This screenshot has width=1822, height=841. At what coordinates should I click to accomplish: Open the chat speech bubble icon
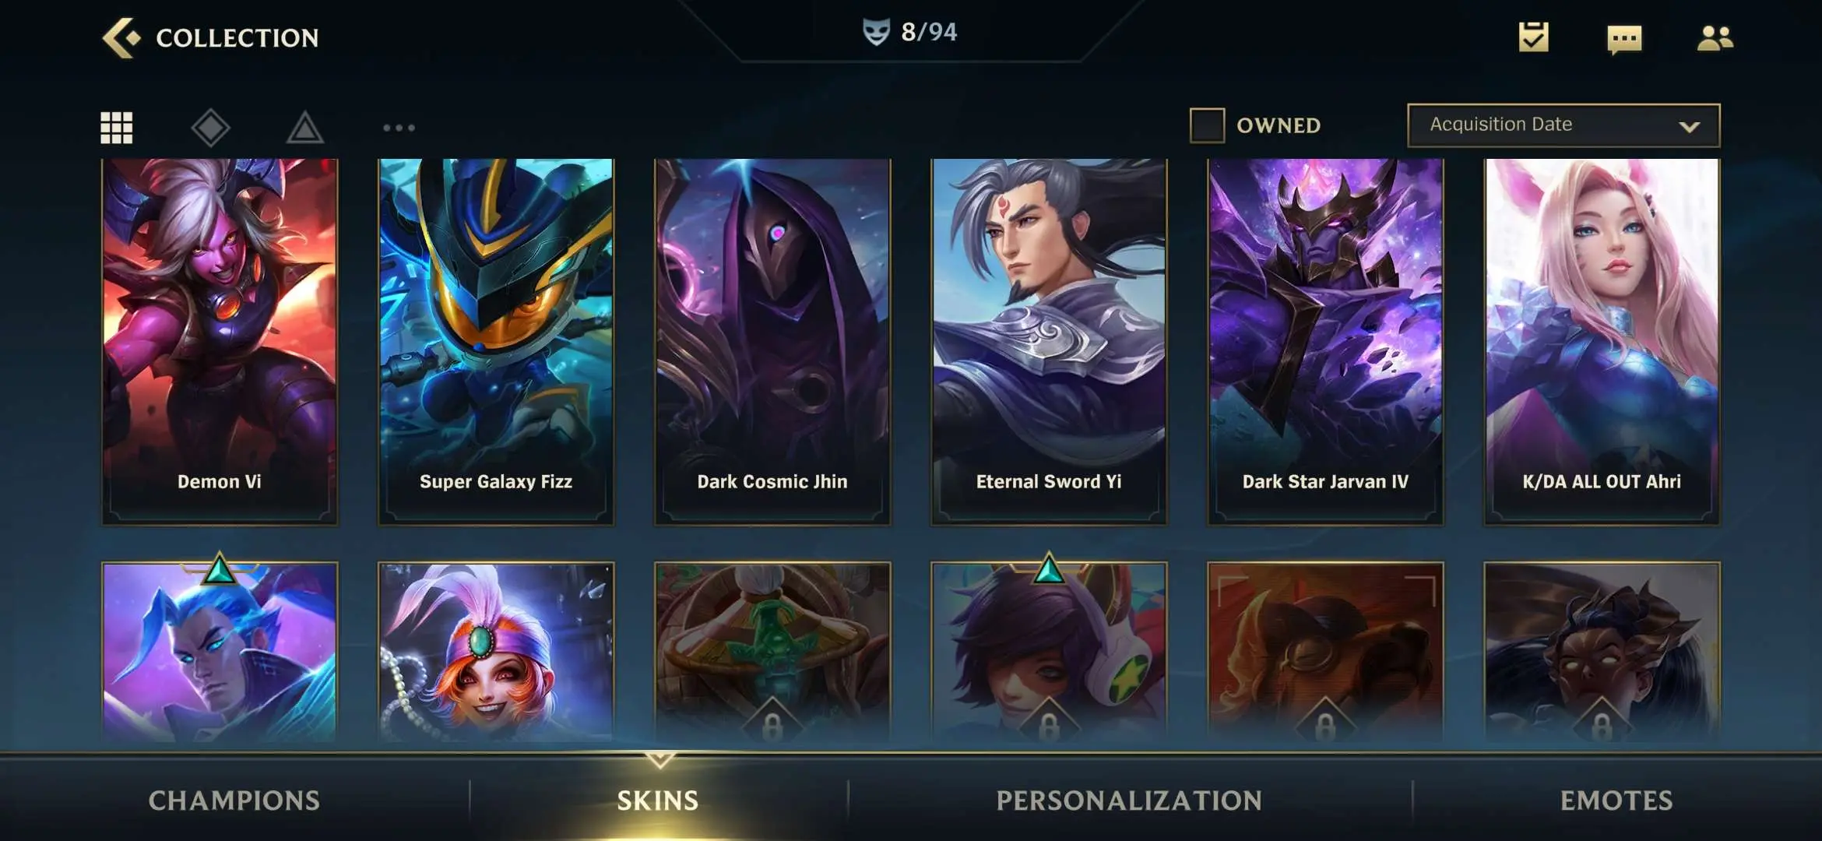coord(1624,39)
